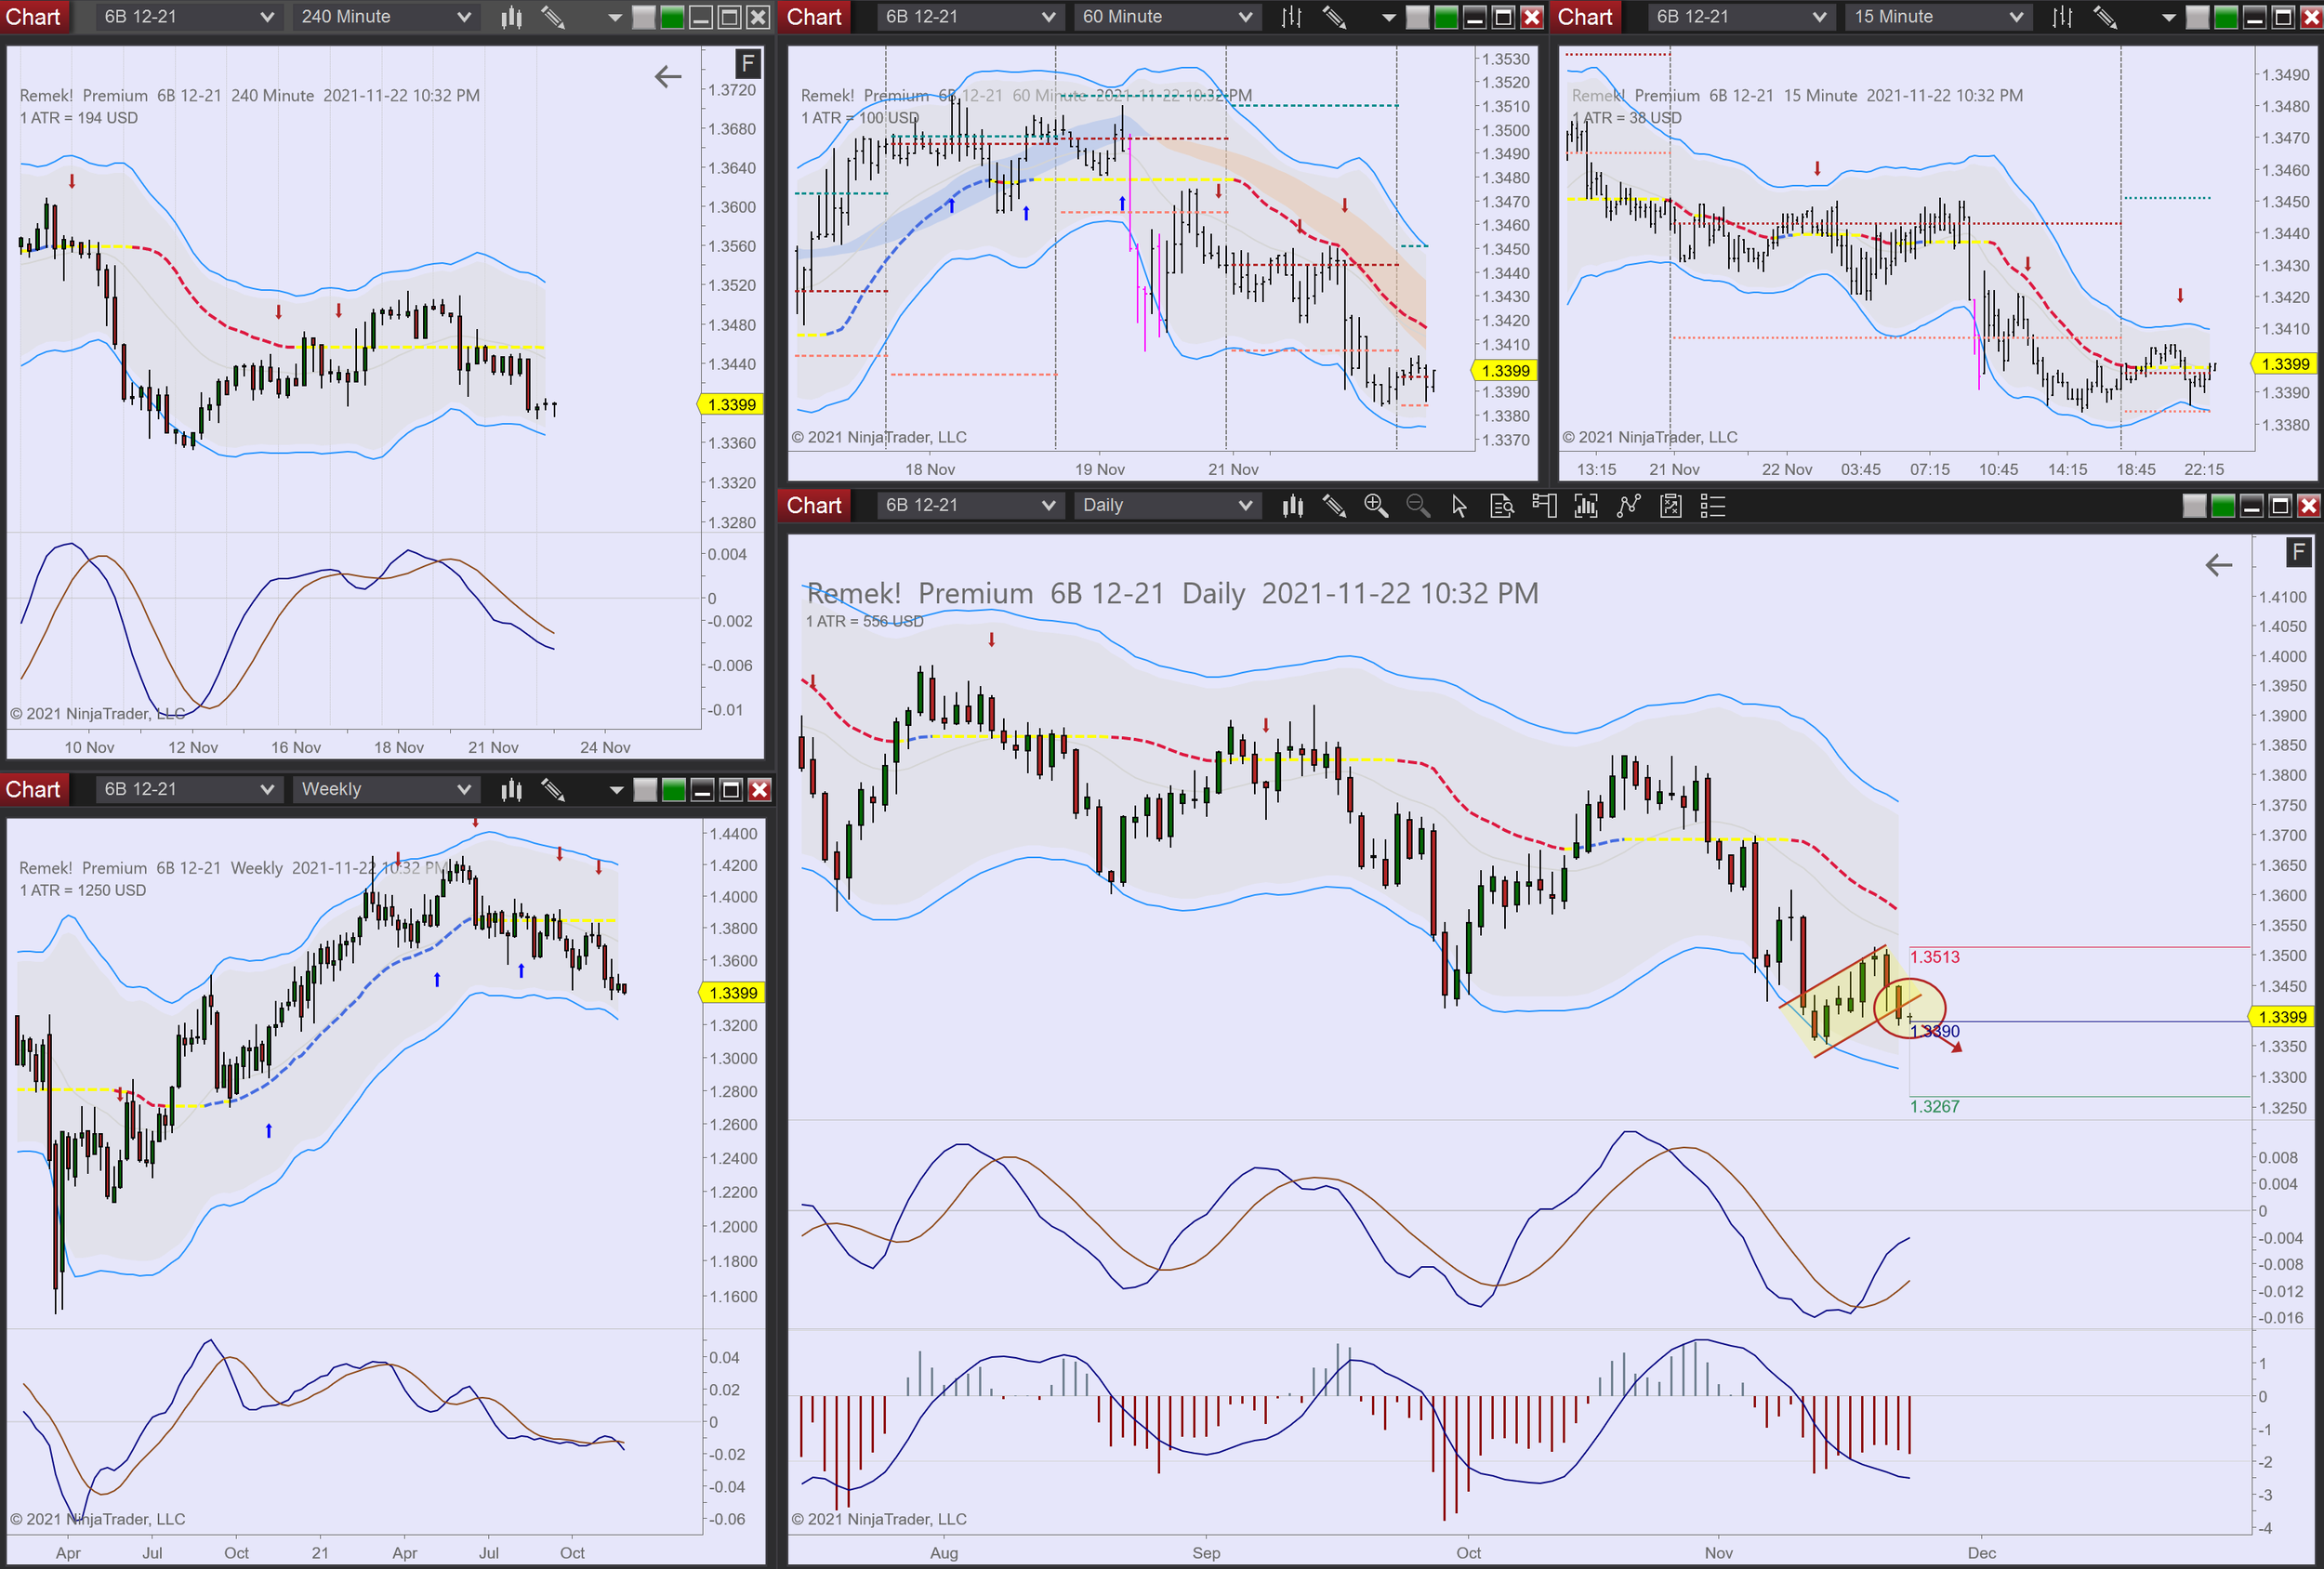Toggle the F button on 240 Minute chart
2324x1569 pixels.
point(747,64)
